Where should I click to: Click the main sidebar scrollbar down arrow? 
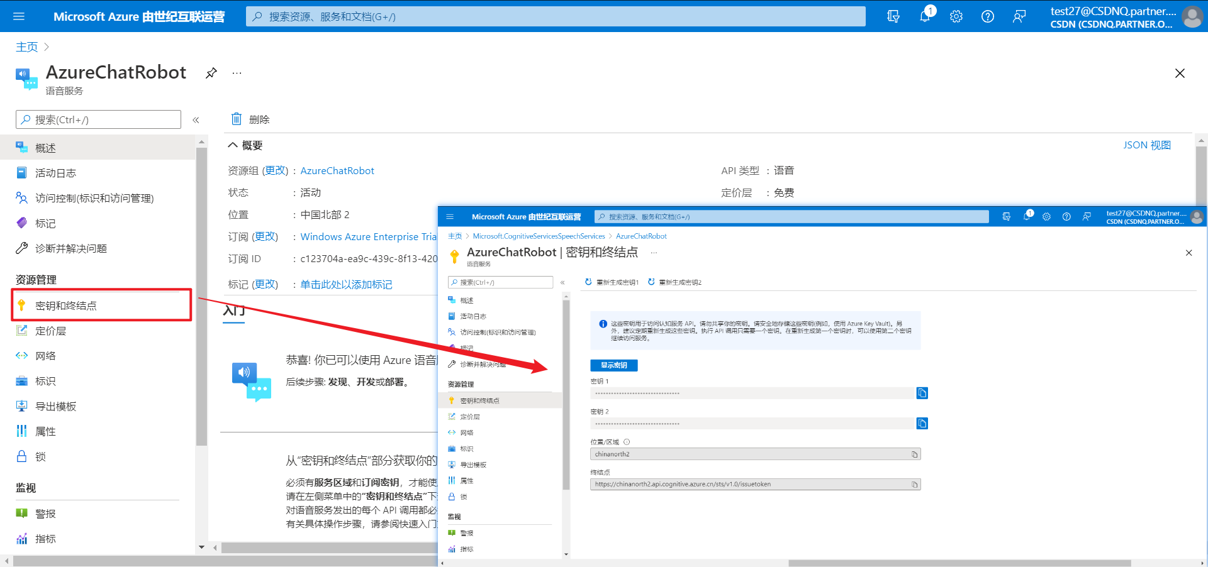click(x=201, y=548)
